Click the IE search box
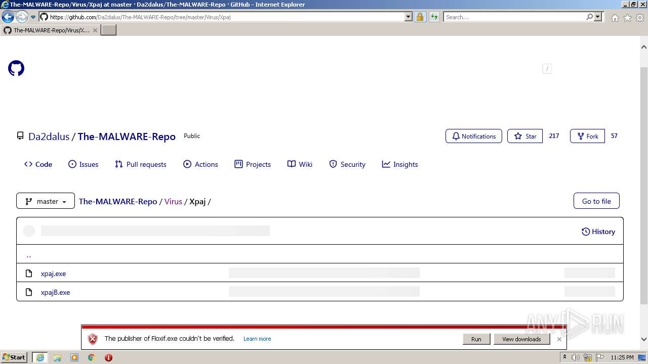648x364 pixels. point(514,17)
